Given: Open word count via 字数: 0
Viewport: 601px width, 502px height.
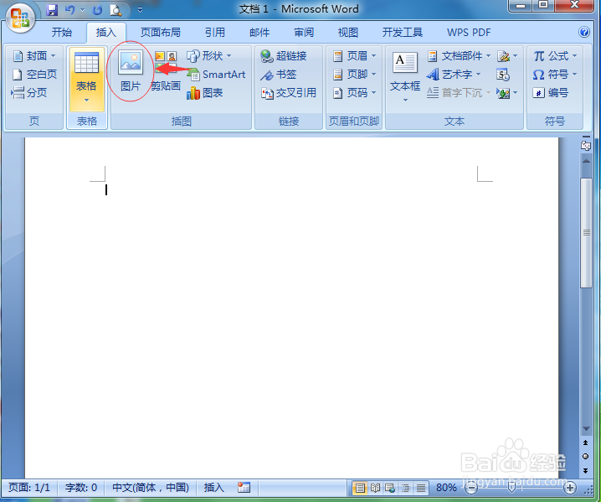Looking at the screenshot, I should [x=81, y=488].
